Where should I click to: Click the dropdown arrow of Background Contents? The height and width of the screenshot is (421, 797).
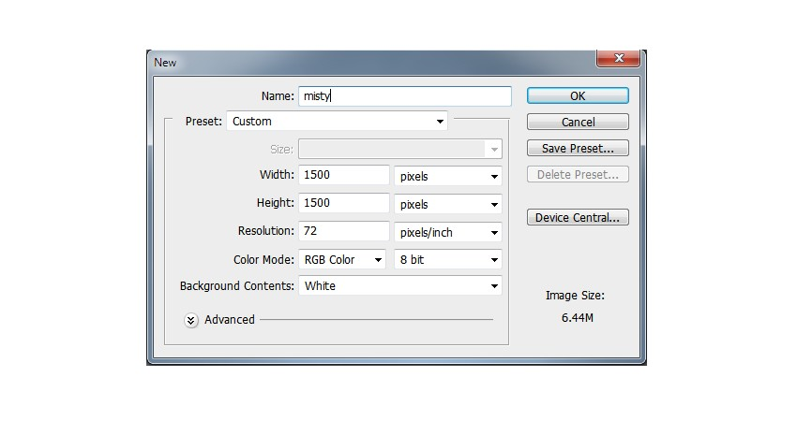[494, 286]
